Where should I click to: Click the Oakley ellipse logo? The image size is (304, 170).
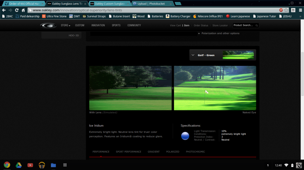point(48,25)
